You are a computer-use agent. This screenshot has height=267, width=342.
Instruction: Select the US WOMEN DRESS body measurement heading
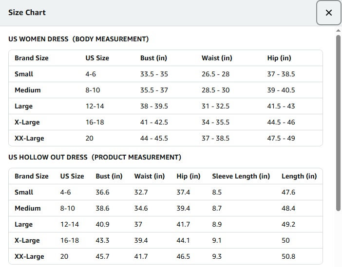pos(78,39)
